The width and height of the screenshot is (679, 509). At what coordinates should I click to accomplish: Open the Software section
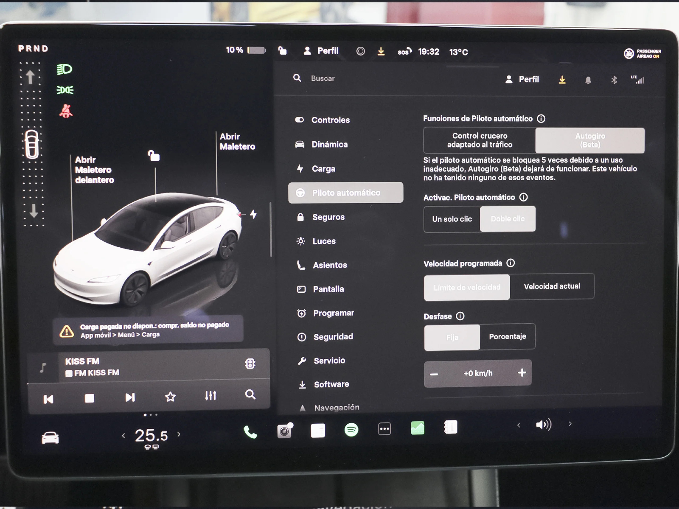pos(331,384)
